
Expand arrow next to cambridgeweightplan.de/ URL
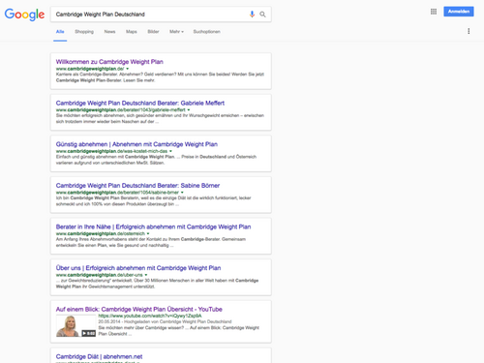pyautogui.click(x=128, y=69)
